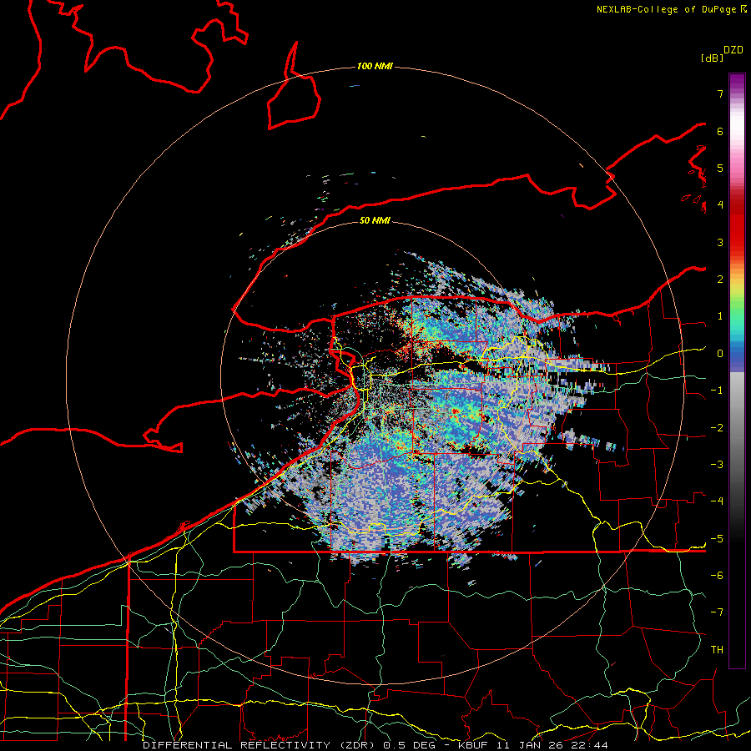Click the -7 dB value on color scale
This screenshot has width=751, height=751.
coord(717,612)
